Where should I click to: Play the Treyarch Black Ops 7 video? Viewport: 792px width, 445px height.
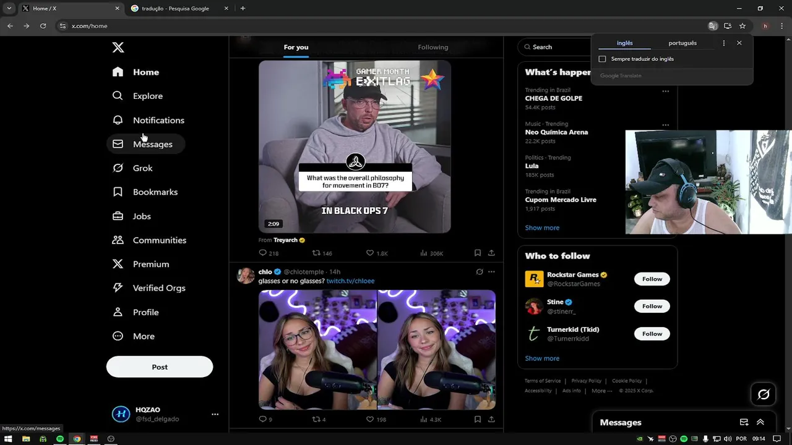(x=355, y=146)
